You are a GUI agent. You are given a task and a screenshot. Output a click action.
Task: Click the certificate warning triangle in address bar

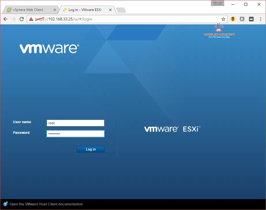click(x=31, y=19)
